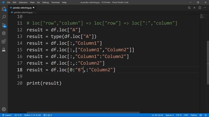The image size is (209, 117).
Task: Select Python language mode
Action: (194, 115)
